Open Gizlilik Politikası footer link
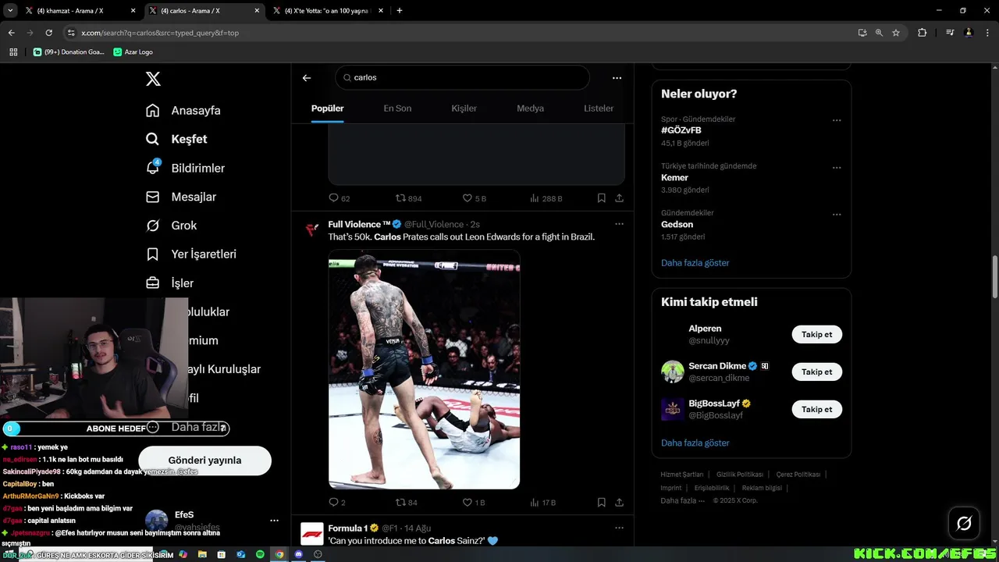Viewport: 999px width, 562px height. coord(740,475)
